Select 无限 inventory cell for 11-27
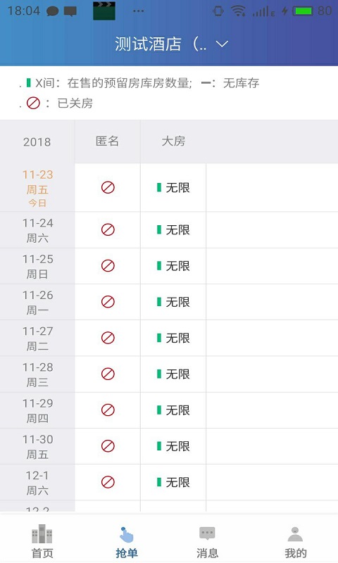 [173, 338]
